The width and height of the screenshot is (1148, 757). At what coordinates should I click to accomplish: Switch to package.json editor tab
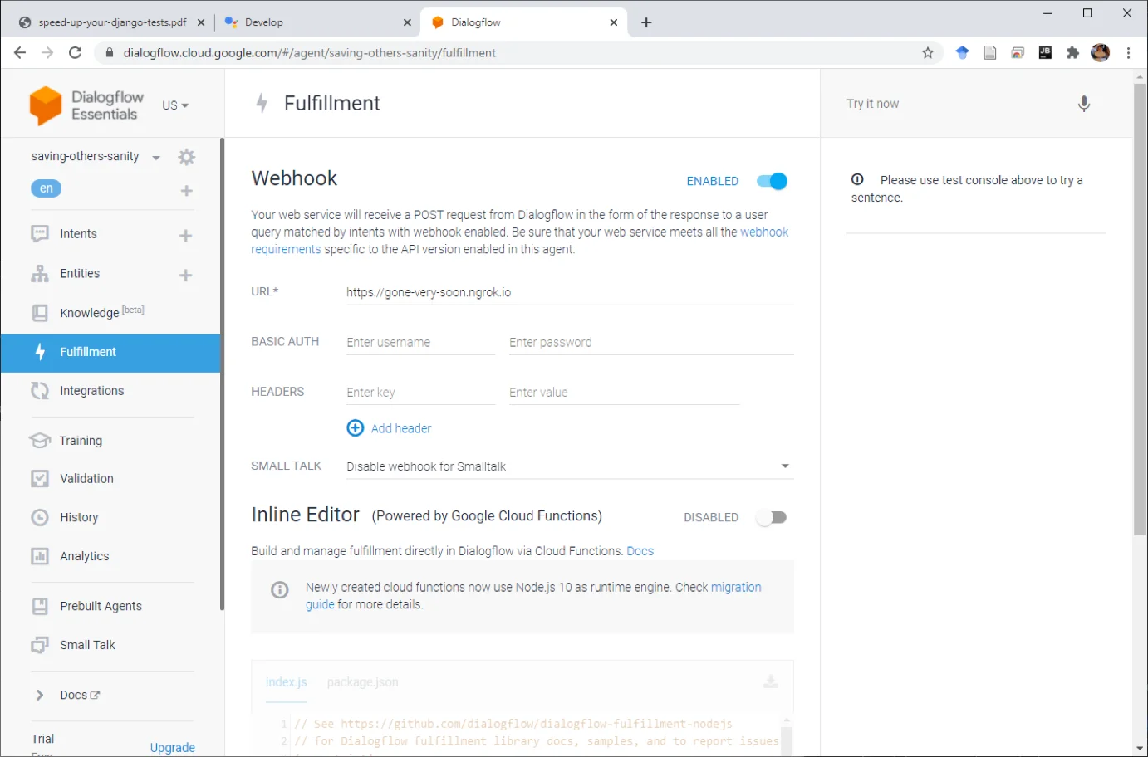pos(362,682)
